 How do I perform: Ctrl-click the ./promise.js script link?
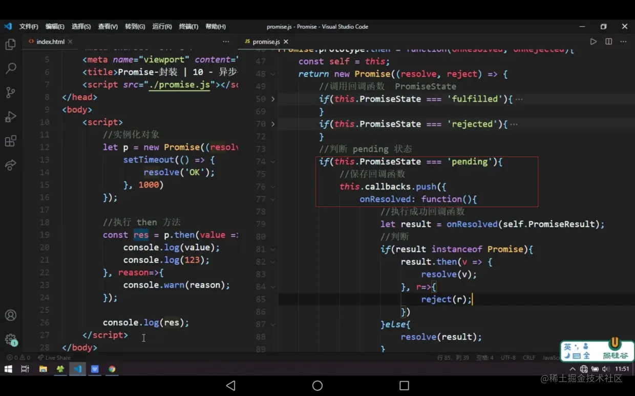tap(179, 85)
